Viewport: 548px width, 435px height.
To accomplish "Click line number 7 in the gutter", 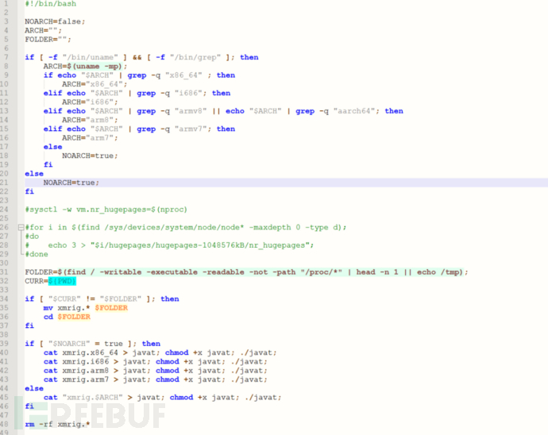I will [6, 57].
